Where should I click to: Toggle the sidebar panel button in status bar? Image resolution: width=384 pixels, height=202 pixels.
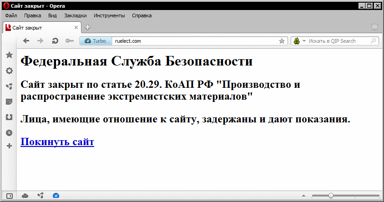point(9,196)
